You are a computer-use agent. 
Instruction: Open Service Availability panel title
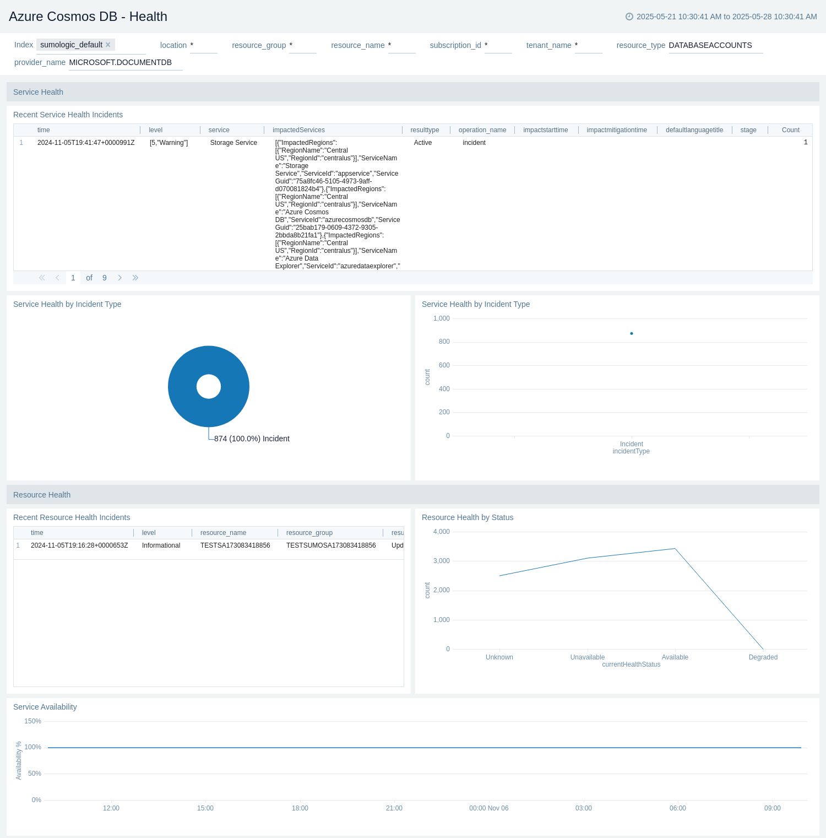pos(45,707)
